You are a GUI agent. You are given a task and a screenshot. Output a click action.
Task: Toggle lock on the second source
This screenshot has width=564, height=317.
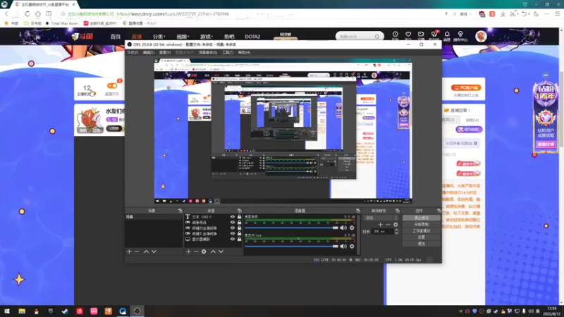tap(239, 223)
